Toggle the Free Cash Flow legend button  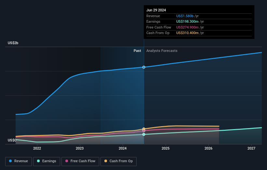pyautogui.click(x=80, y=161)
